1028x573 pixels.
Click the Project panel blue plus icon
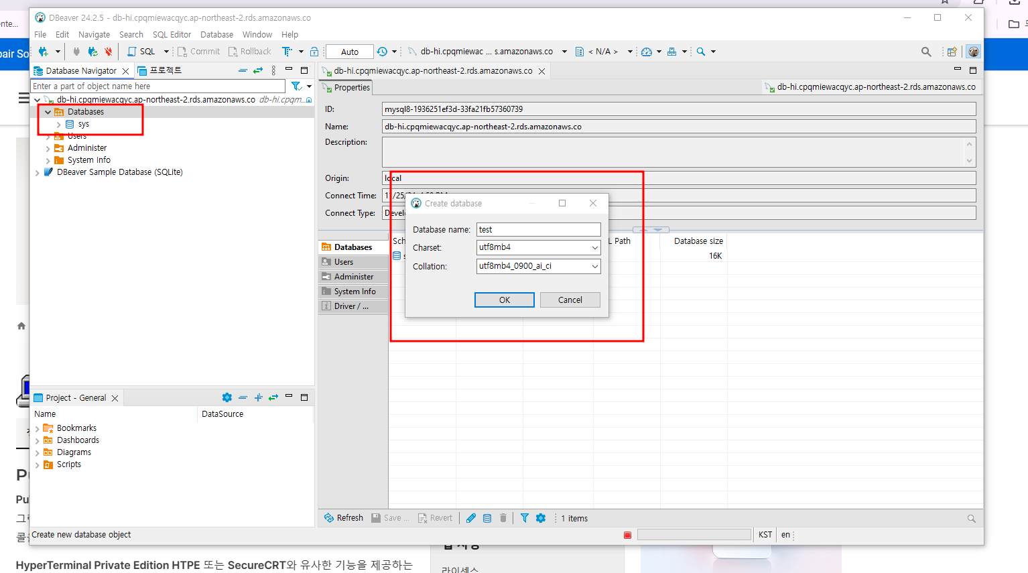pos(258,397)
